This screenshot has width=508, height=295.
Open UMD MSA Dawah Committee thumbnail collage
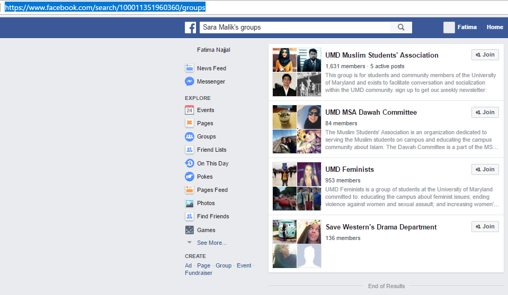tap(297, 129)
